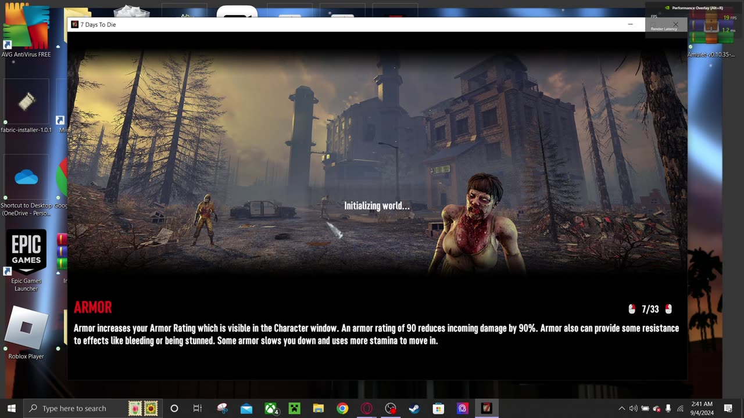Viewport: 744px width, 418px height.
Task: Open Opera GX browser on taskbar
Action: [367, 408]
